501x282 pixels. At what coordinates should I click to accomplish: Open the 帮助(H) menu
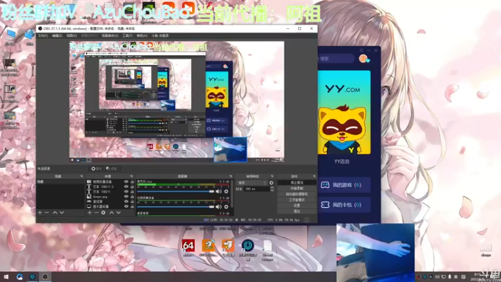click(142, 36)
